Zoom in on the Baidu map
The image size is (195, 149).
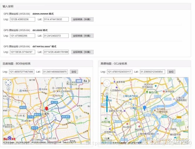[8, 88]
